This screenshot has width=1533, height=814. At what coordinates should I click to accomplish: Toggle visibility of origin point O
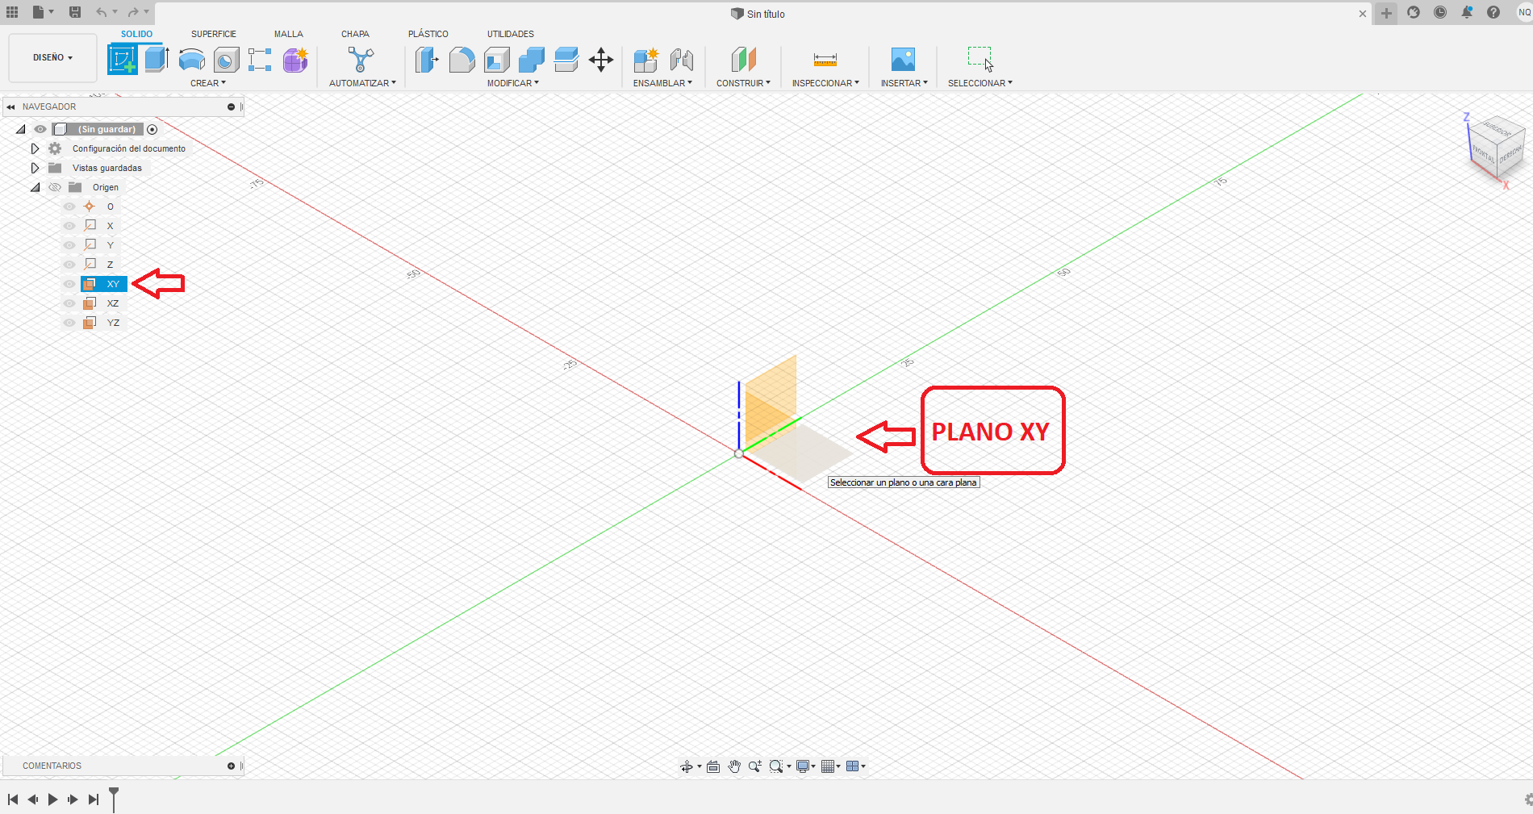pyautogui.click(x=69, y=207)
